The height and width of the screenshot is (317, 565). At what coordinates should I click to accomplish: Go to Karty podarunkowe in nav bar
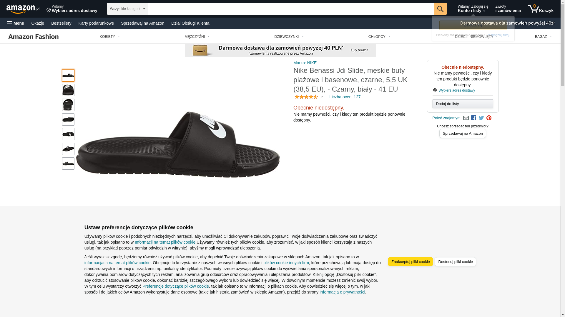(x=96, y=23)
